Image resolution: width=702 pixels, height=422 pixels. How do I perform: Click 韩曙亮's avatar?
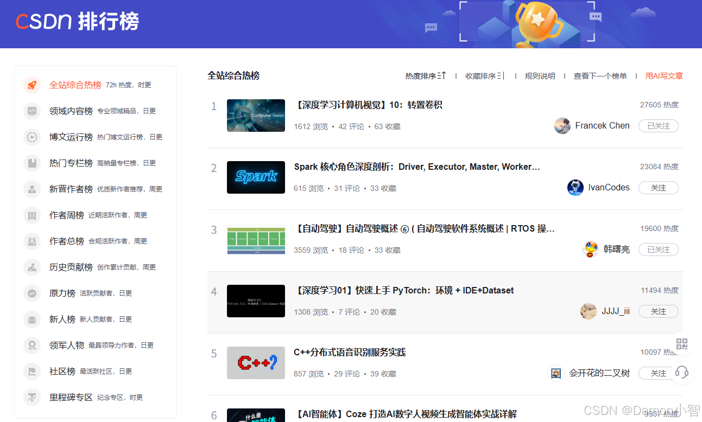coord(591,250)
